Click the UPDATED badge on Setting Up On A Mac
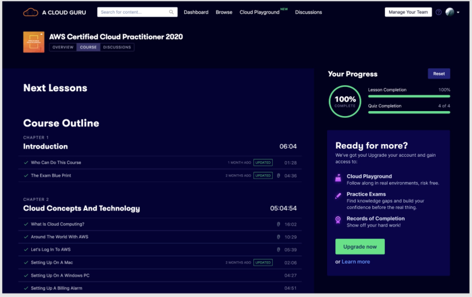The height and width of the screenshot is (297, 472). click(x=263, y=262)
